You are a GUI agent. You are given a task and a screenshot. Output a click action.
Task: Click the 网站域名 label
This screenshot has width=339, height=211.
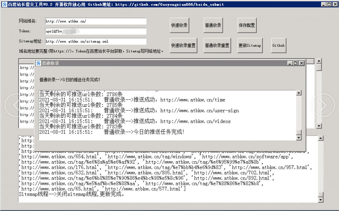point(28,21)
